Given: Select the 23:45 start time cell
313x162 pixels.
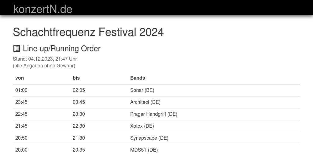Looking at the screenshot, I should point(21,102).
